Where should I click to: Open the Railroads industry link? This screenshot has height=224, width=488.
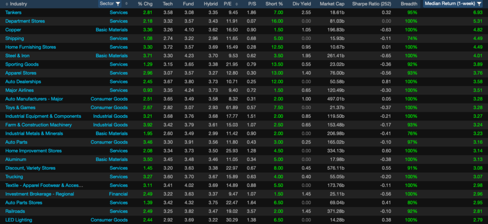point(15,211)
